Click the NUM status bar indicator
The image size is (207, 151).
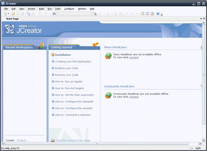(198, 148)
